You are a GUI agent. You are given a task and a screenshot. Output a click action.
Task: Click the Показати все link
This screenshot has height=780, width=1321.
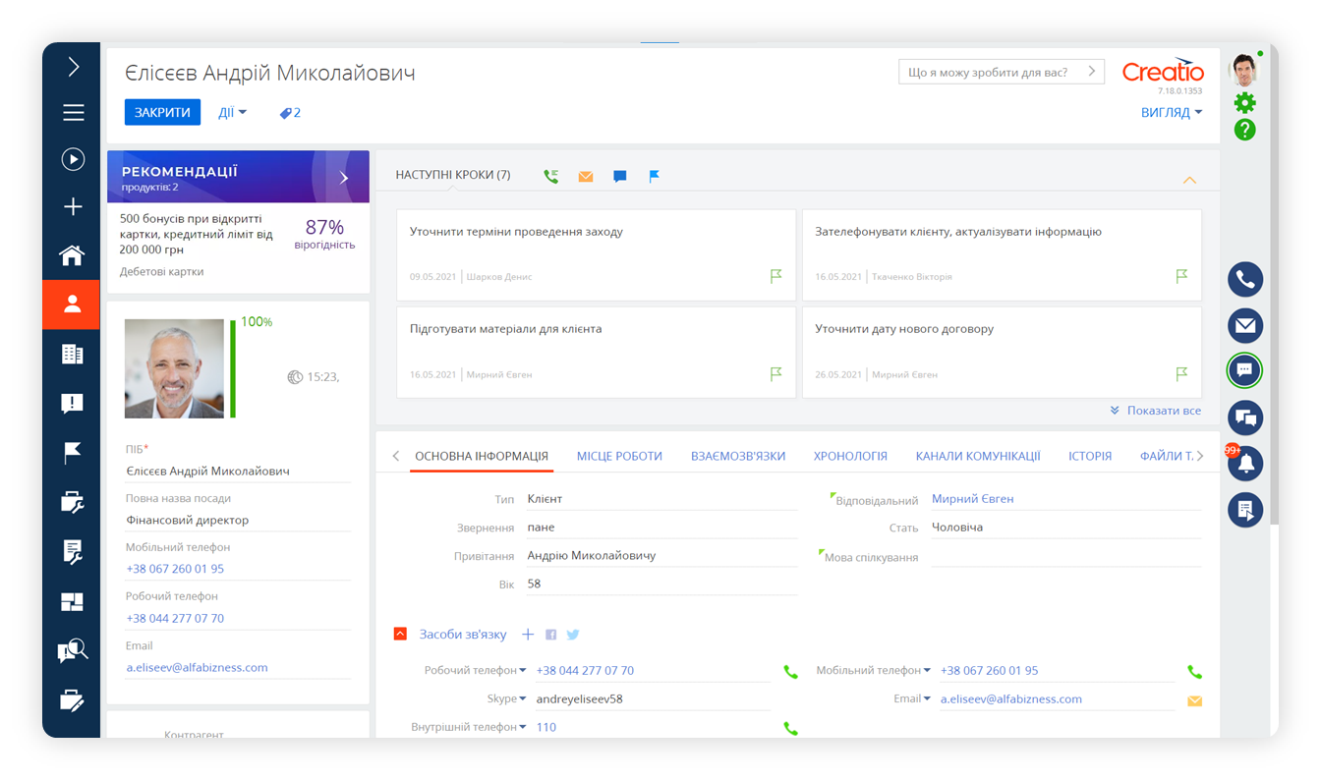(x=1156, y=411)
